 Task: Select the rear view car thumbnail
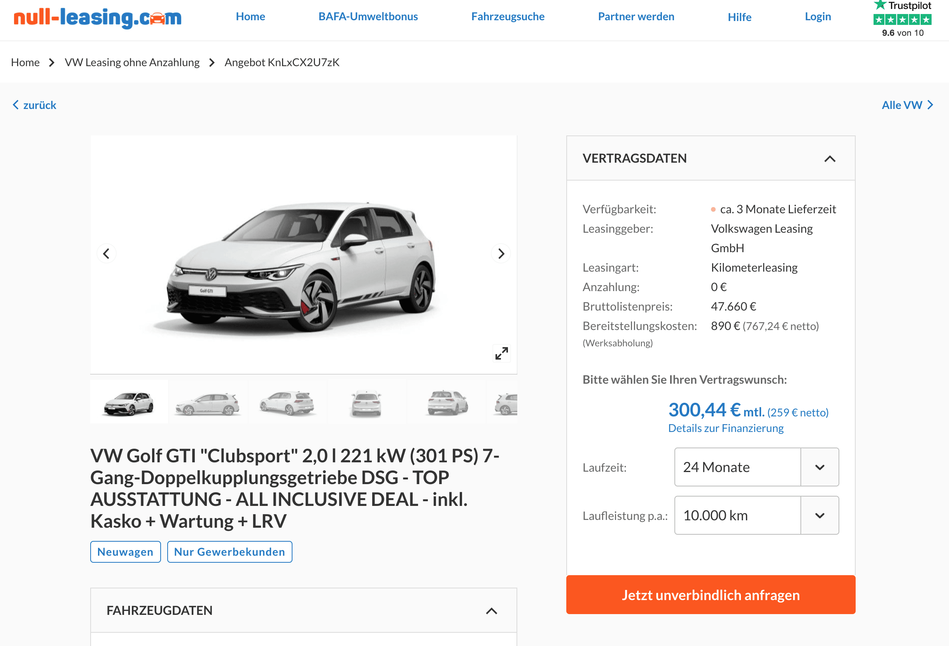tap(366, 402)
